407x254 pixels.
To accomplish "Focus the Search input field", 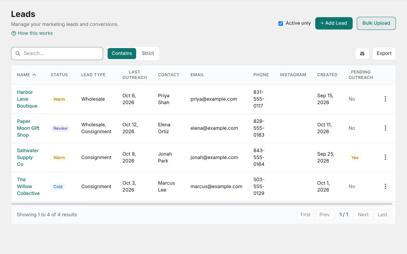I will [57, 53].
